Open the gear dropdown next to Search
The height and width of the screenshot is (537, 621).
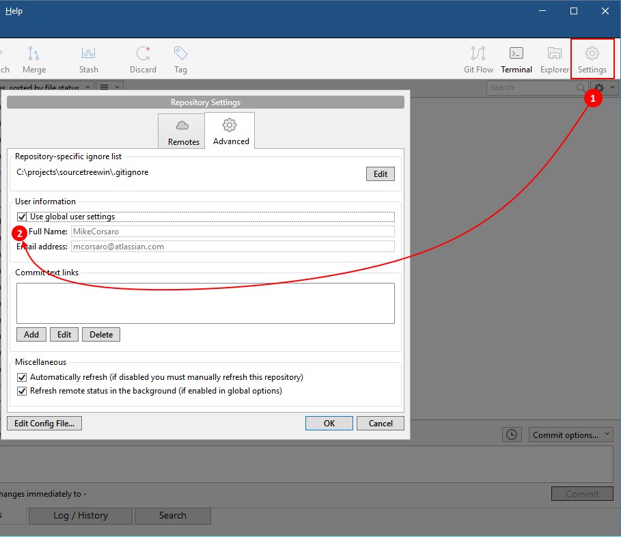604,87
